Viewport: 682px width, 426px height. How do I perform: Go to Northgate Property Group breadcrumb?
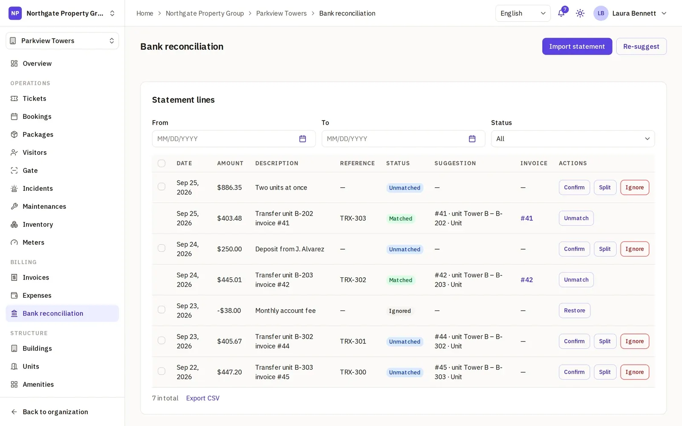tap(205, 13)
